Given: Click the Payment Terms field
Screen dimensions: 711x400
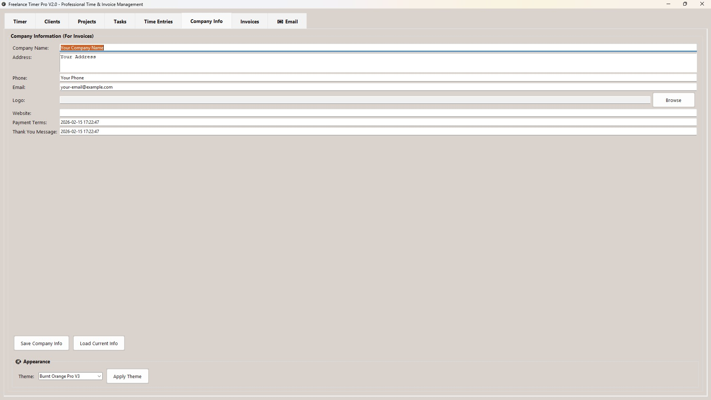Looking at the screenshot, I should [378, 122].
